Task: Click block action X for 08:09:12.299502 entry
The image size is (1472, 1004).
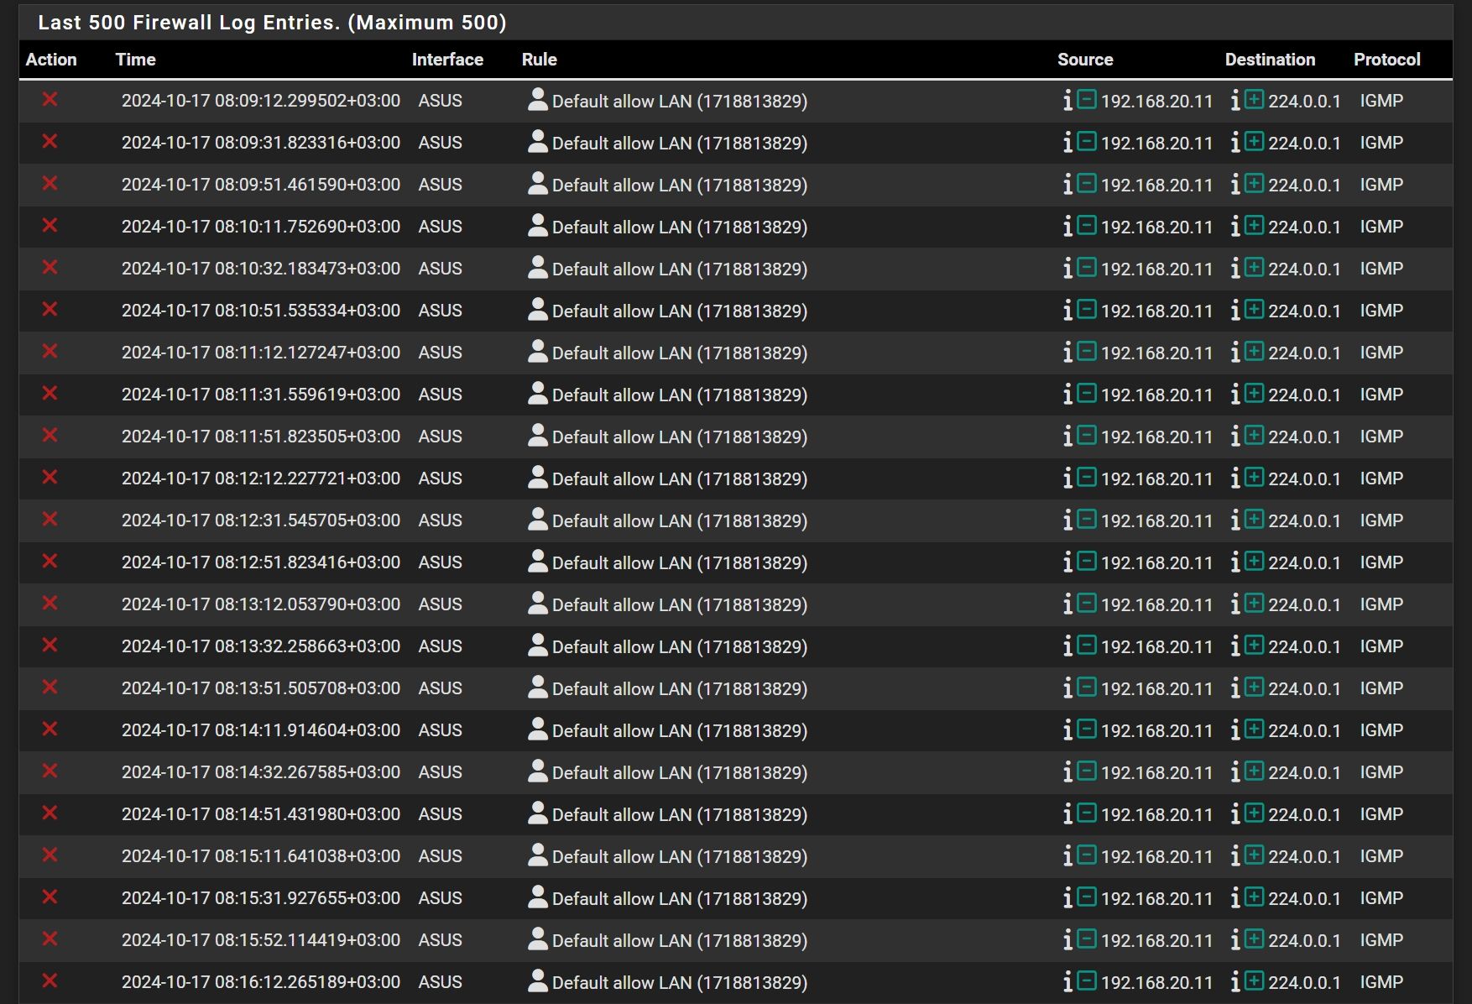Action: click(x=50, y=99)
